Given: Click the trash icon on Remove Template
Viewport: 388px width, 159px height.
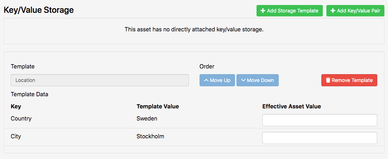Looking at the screenshot, I should click(328, 80).
